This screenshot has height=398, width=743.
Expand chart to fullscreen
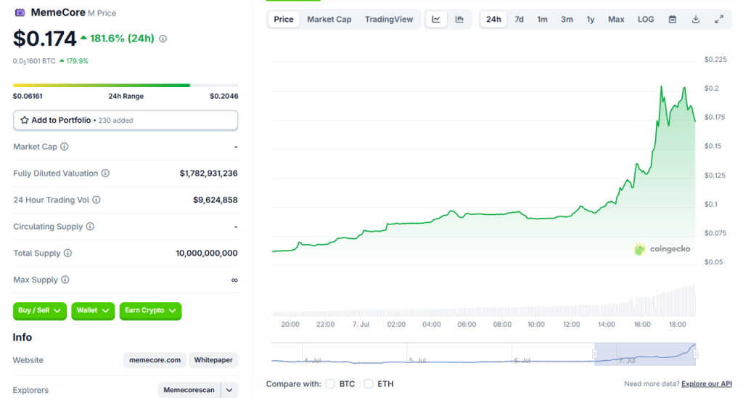[x=719, y=20]
